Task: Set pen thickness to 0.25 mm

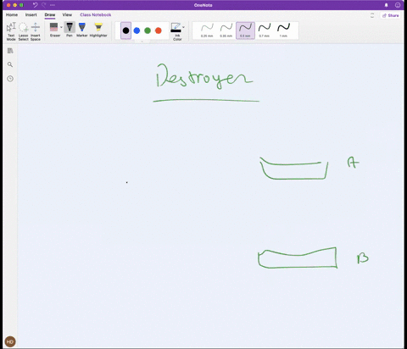Action: [207, 30]
